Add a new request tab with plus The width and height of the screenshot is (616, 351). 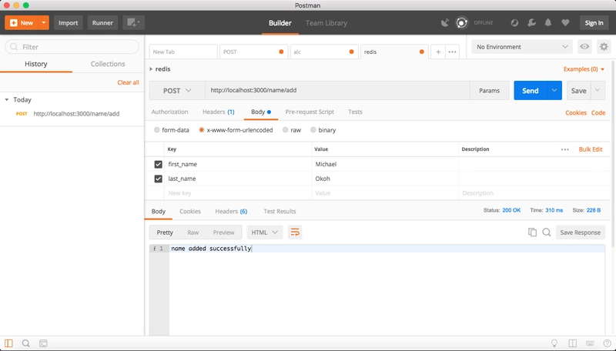pyautogui.click(x=438, y=52)
